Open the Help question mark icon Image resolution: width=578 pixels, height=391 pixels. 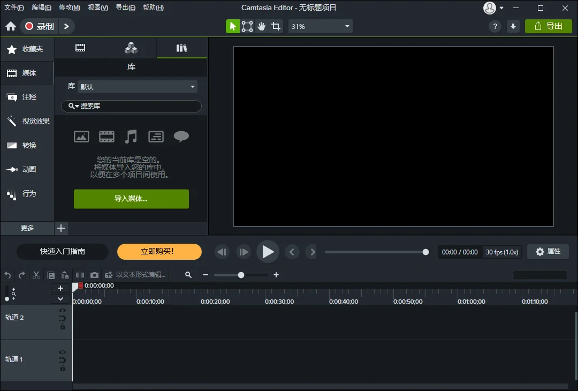point(495,26)
